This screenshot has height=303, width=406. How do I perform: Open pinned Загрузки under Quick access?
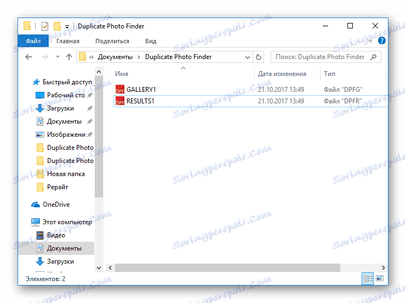60,108
